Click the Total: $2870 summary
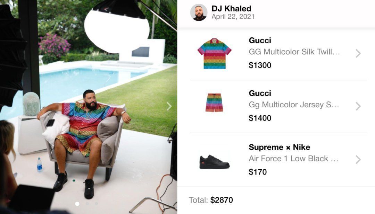The image size is (375, 214). coord(211,200)
